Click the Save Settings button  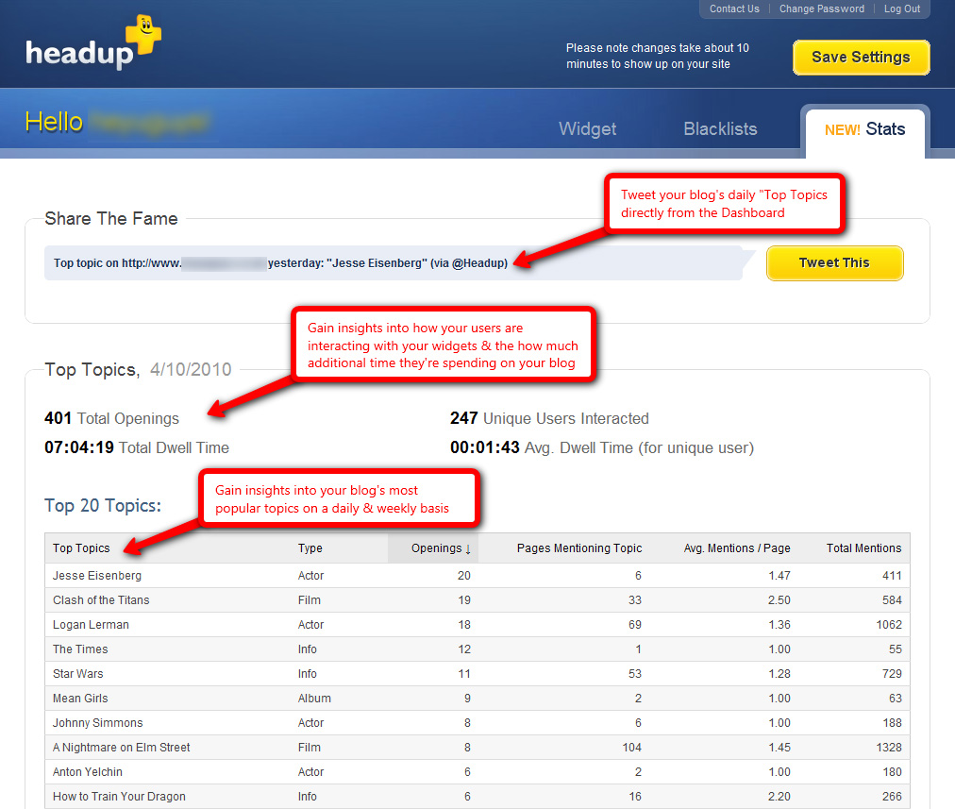862,58
